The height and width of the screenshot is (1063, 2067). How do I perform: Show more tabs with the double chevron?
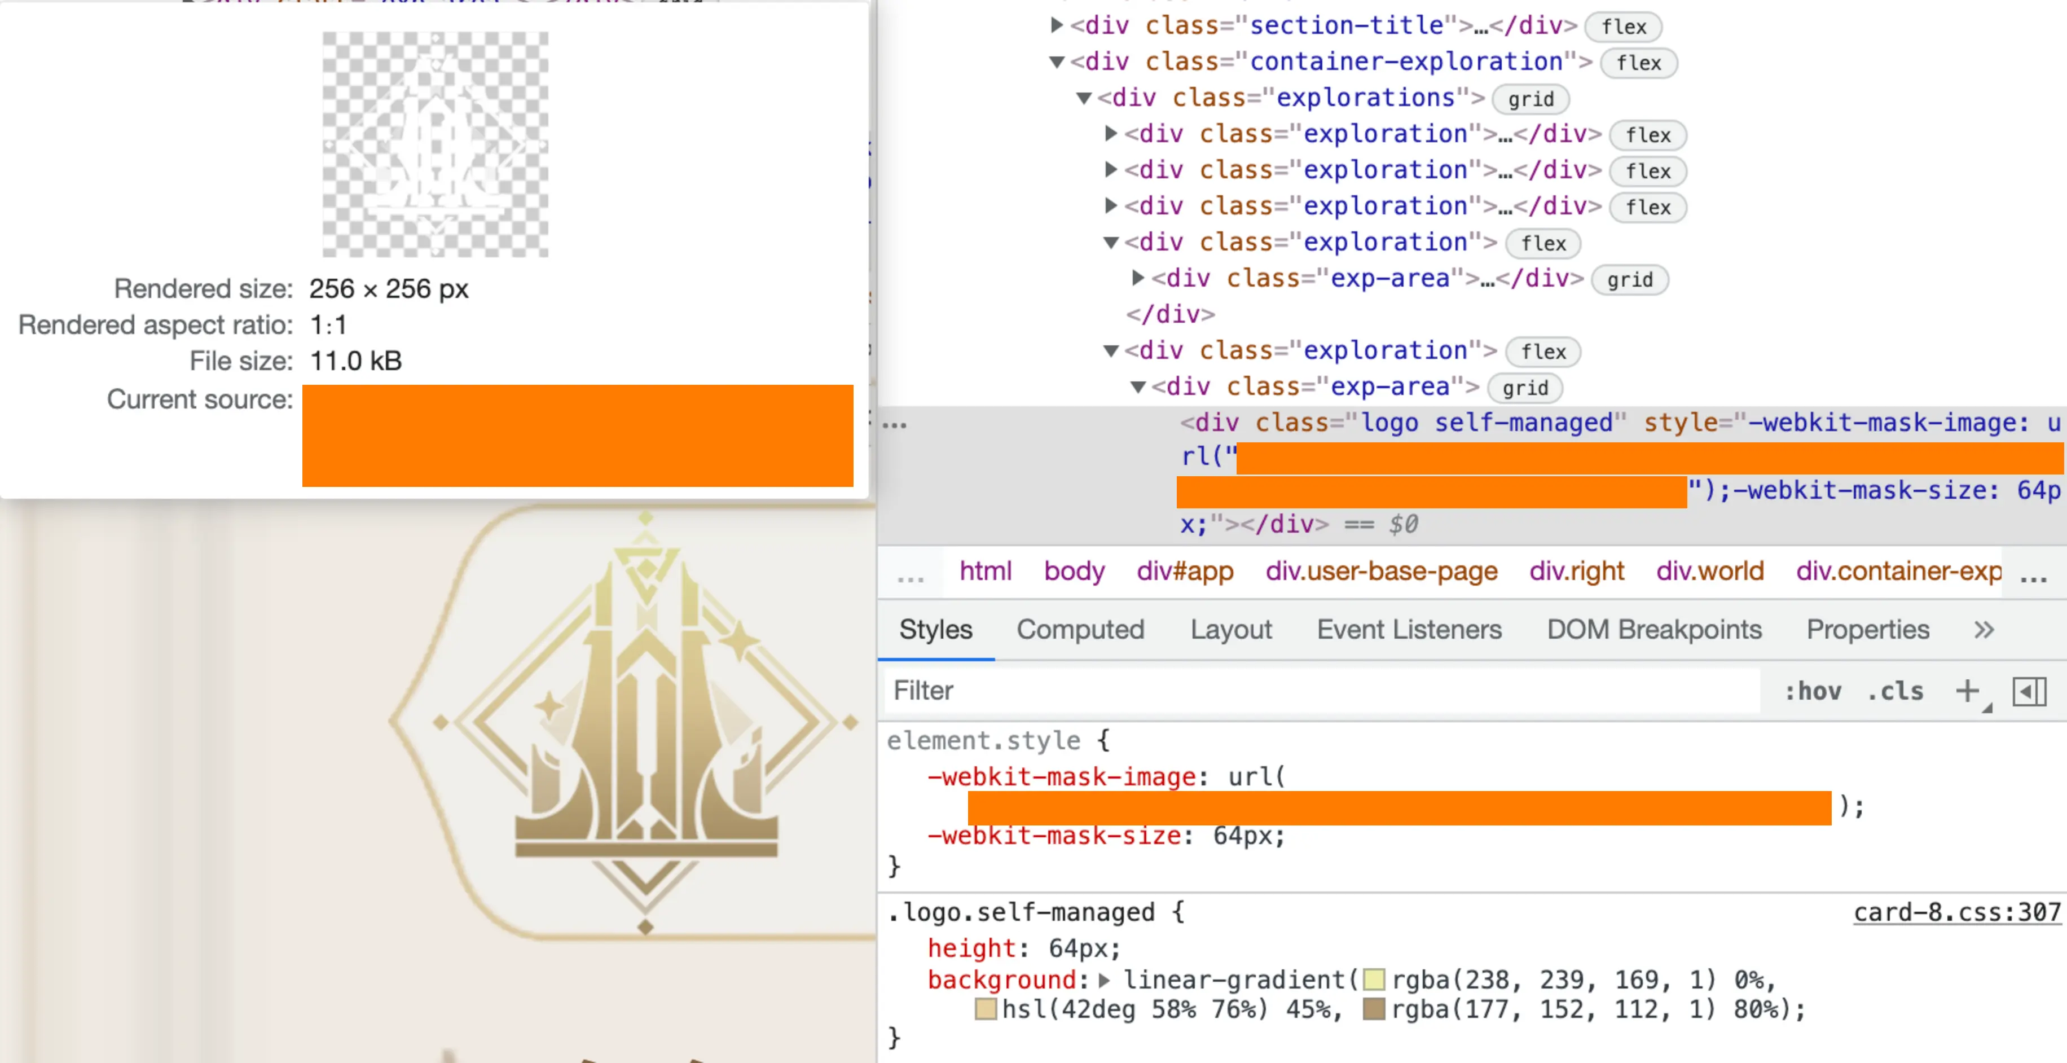1984,630
